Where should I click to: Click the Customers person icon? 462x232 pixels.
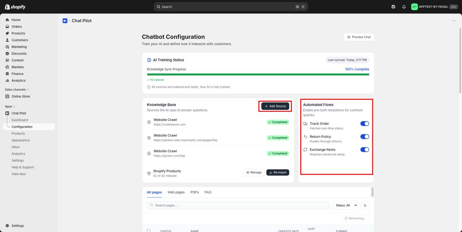click(7, 40)
